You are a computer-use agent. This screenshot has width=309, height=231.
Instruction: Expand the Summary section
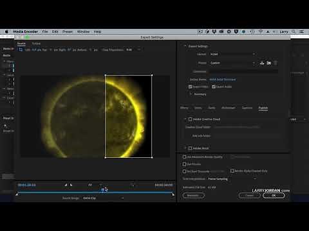point(191,94)
